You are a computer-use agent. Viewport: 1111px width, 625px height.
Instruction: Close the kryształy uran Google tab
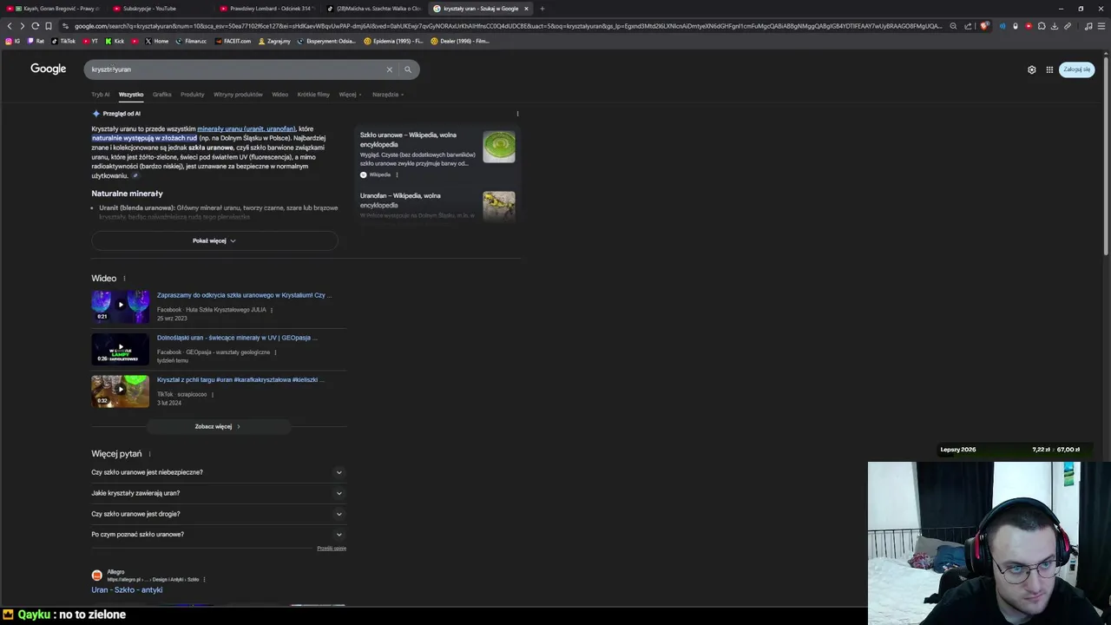pos(526,9)
